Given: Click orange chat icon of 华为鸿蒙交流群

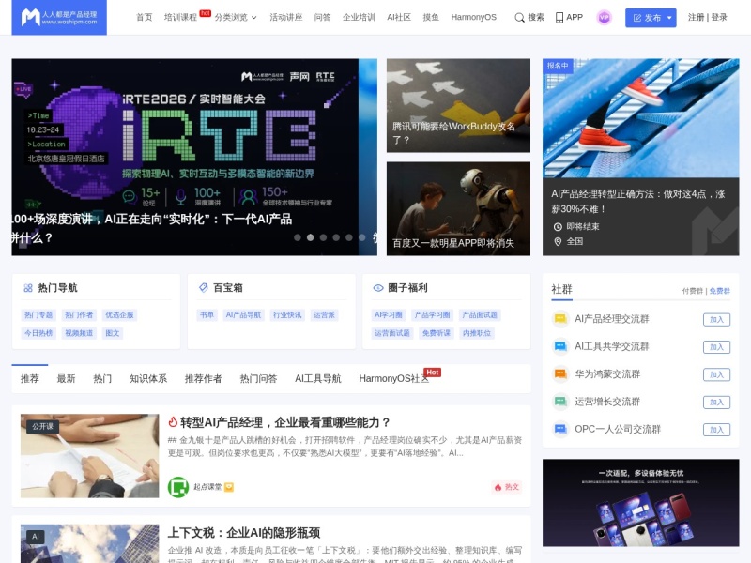Looking at the screenshot, I should point(559,373).
